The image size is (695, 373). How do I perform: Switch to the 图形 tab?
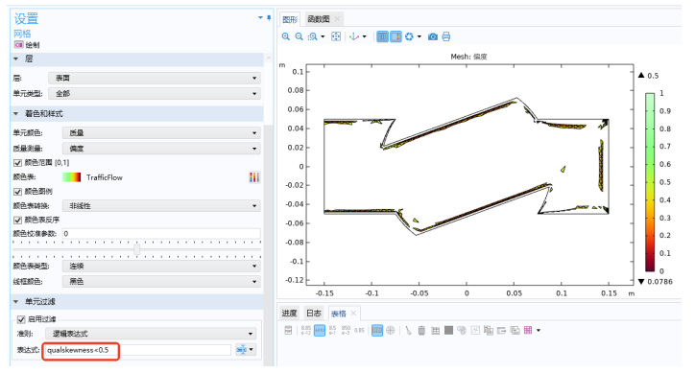point(290,19)
